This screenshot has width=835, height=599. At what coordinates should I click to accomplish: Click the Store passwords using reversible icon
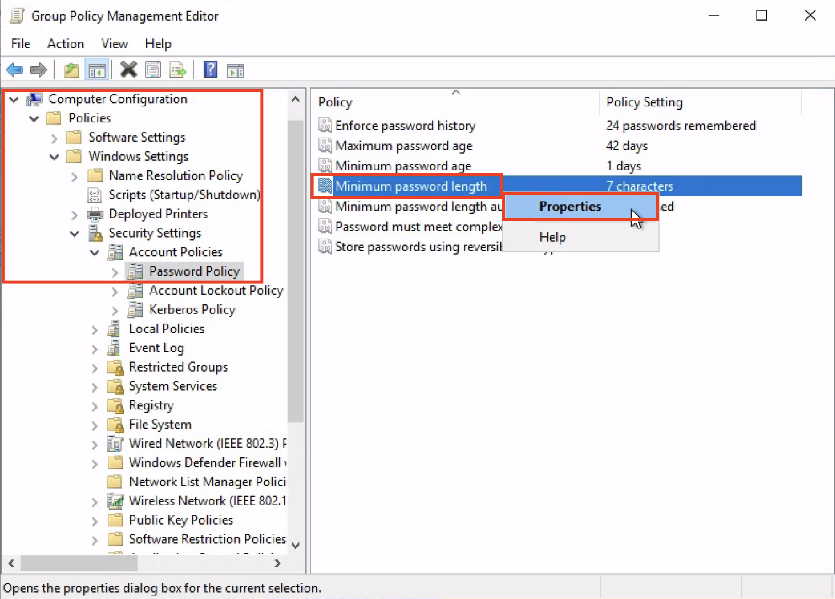(325, 246)
